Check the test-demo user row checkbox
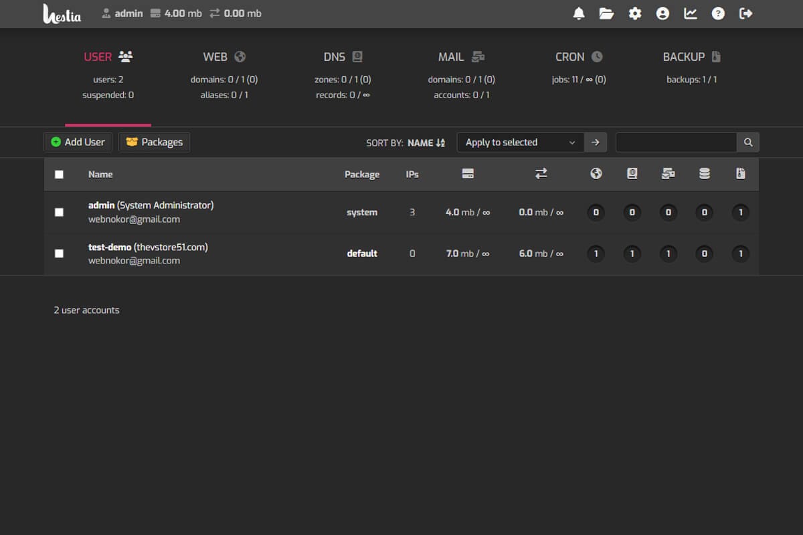The height and width of the screenshot is (535, 803). click(x=59, y=253)
